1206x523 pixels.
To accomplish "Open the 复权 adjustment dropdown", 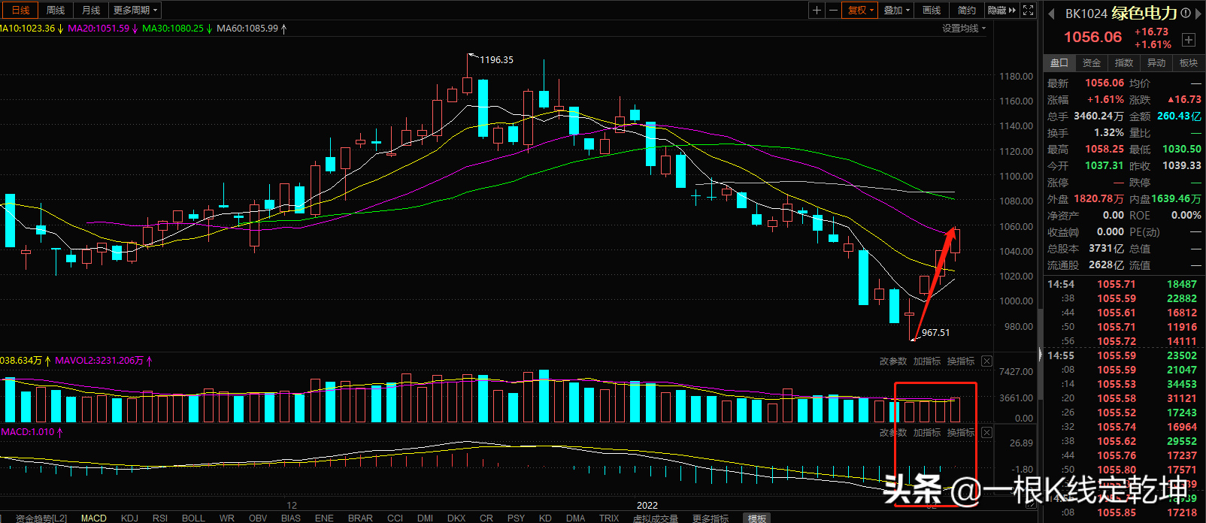I will pyautogui.click(x=860, y=10).
